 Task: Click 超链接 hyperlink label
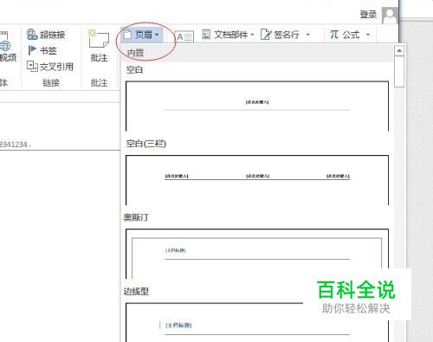coord(52,35)
